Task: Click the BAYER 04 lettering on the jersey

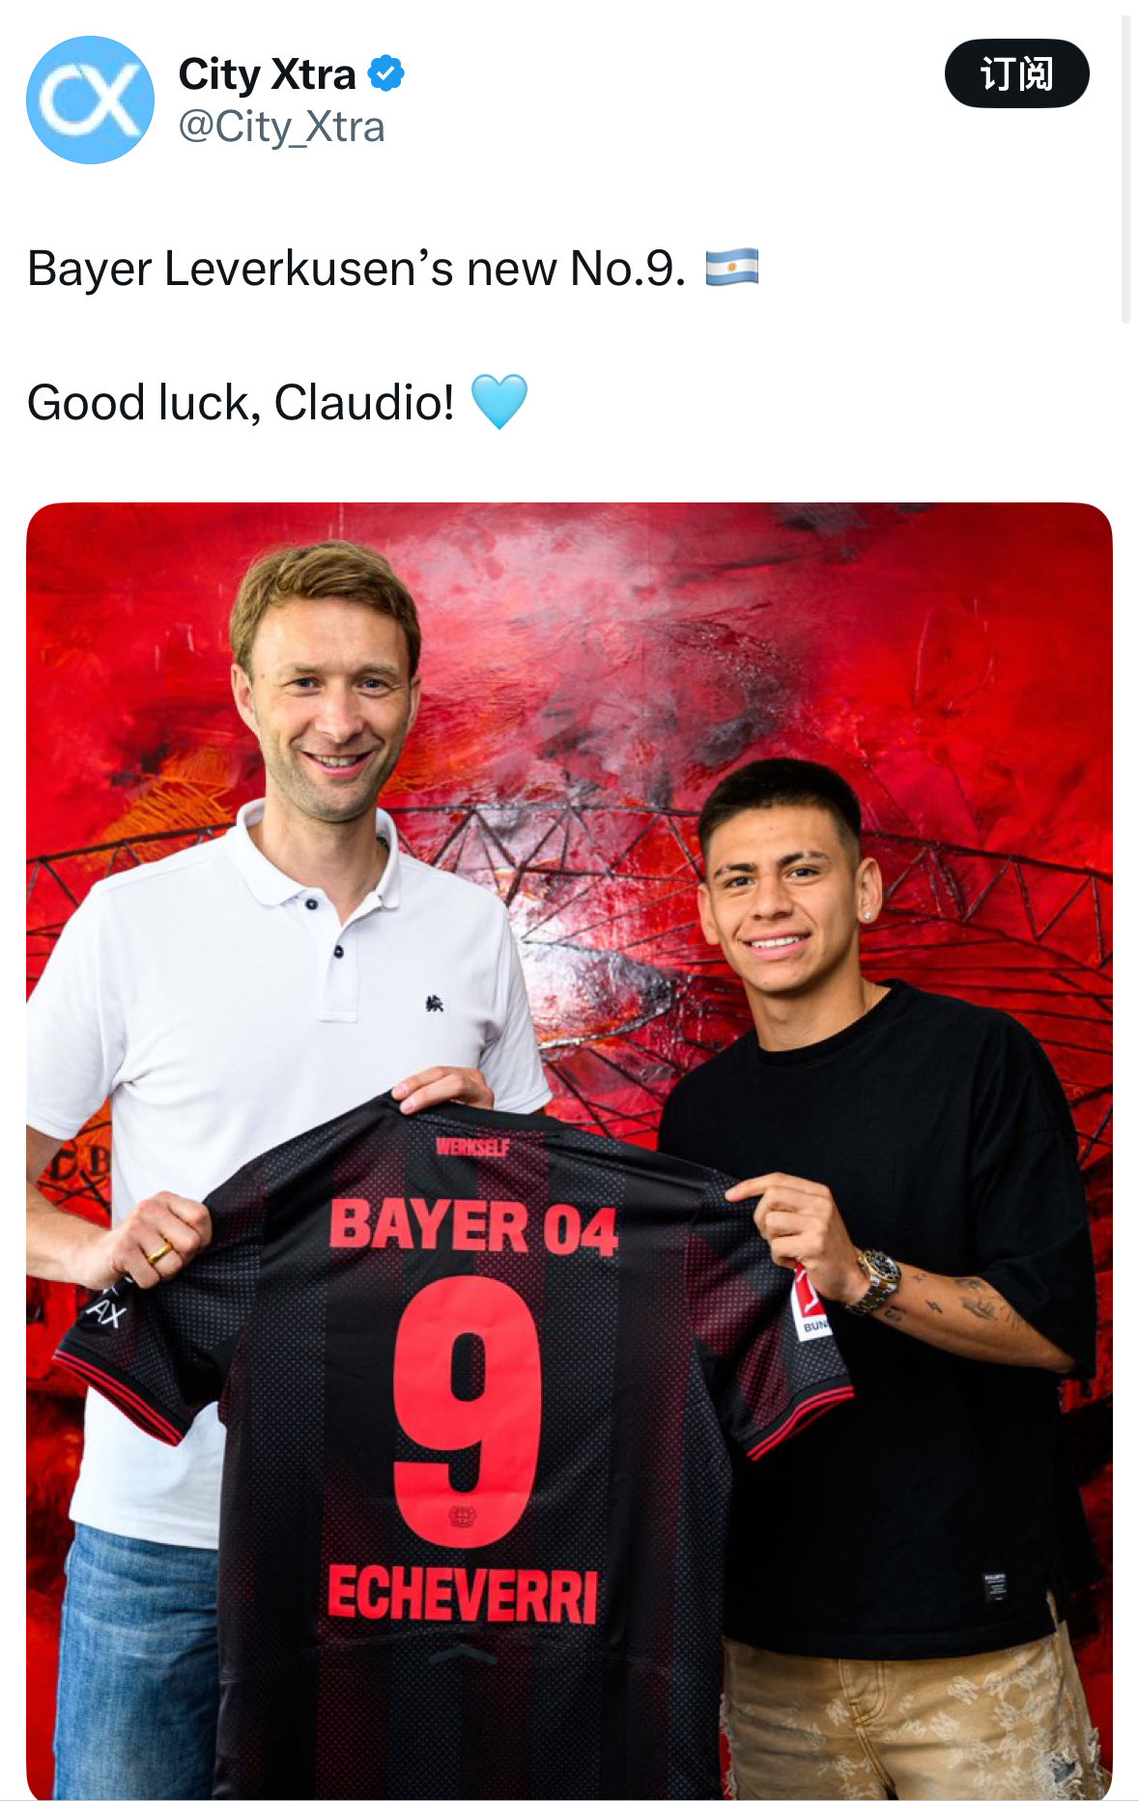Action: (x=473, y=1227)
